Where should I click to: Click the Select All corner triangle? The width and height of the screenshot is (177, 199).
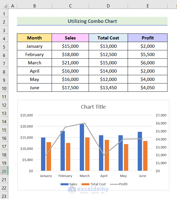[4, 6]
